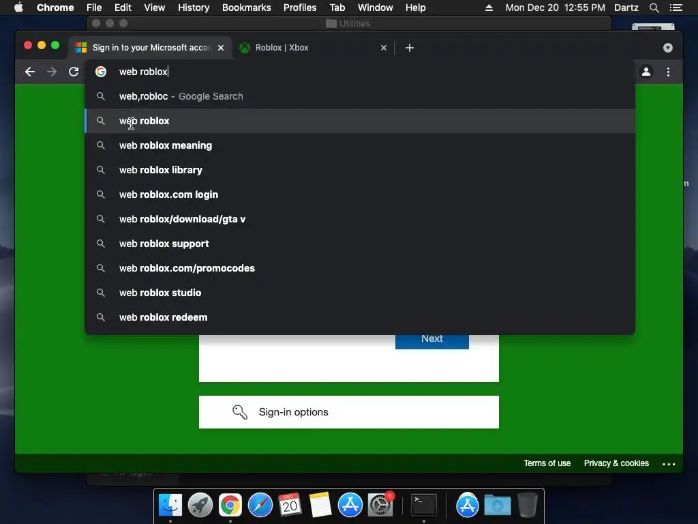Go back using the browser back arrow
Viewport: 698px width, 524px height.
30,72
